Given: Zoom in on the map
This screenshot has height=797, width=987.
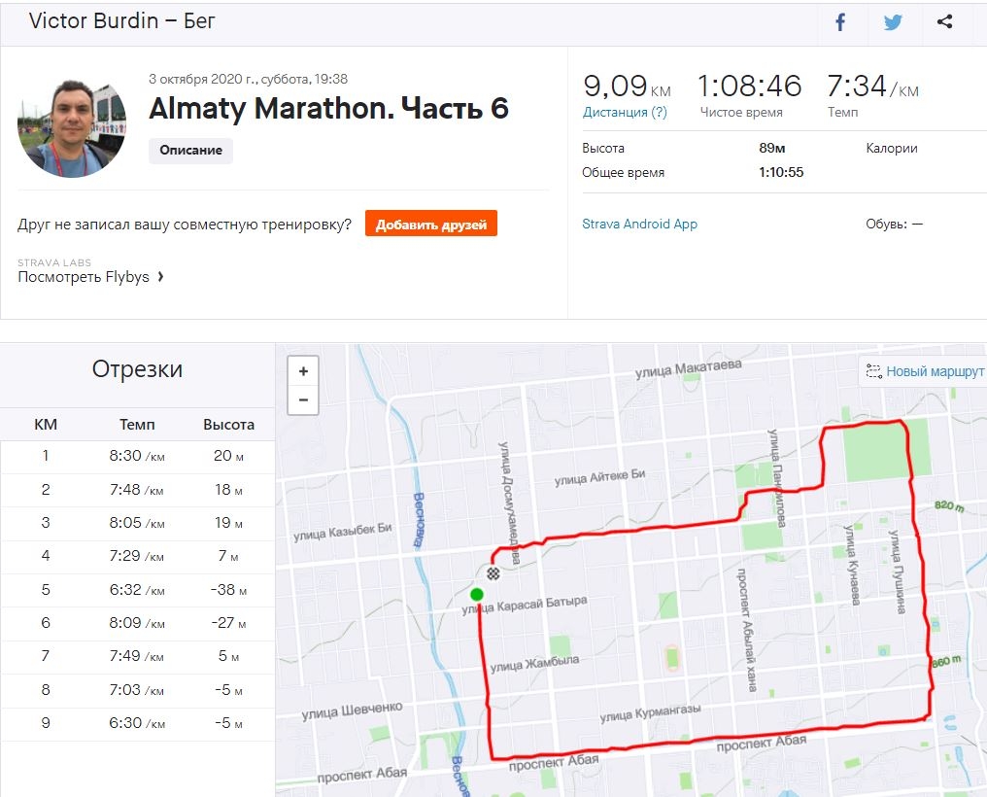Looking at the screenshot, I should 303,371.
